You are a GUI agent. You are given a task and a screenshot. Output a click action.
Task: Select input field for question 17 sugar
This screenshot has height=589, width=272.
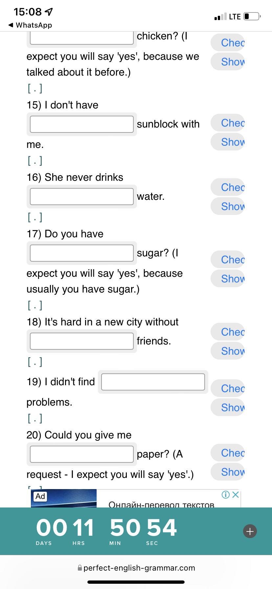pyautogui.click(x=82, y=253)
